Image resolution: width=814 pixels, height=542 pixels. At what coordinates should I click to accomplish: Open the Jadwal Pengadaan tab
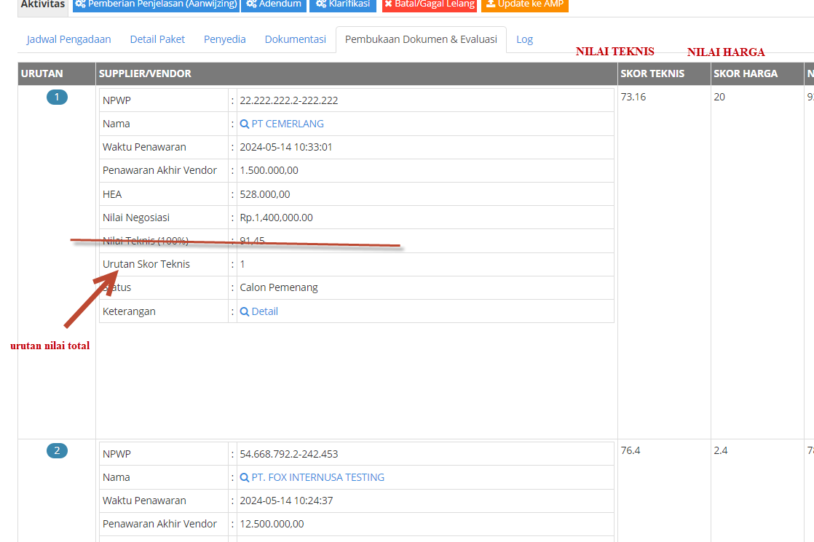point(69,39)
